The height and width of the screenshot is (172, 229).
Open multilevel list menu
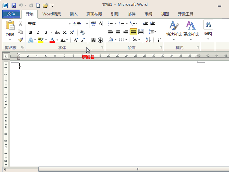(x=133, y=24)
